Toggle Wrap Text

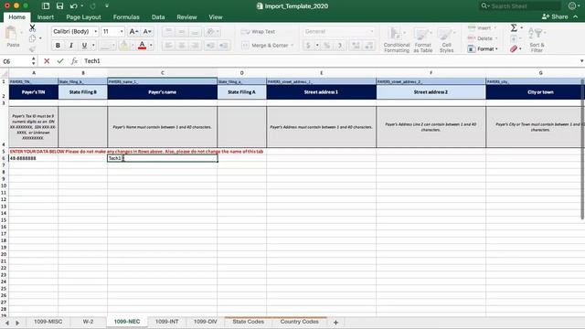[258, 32]
